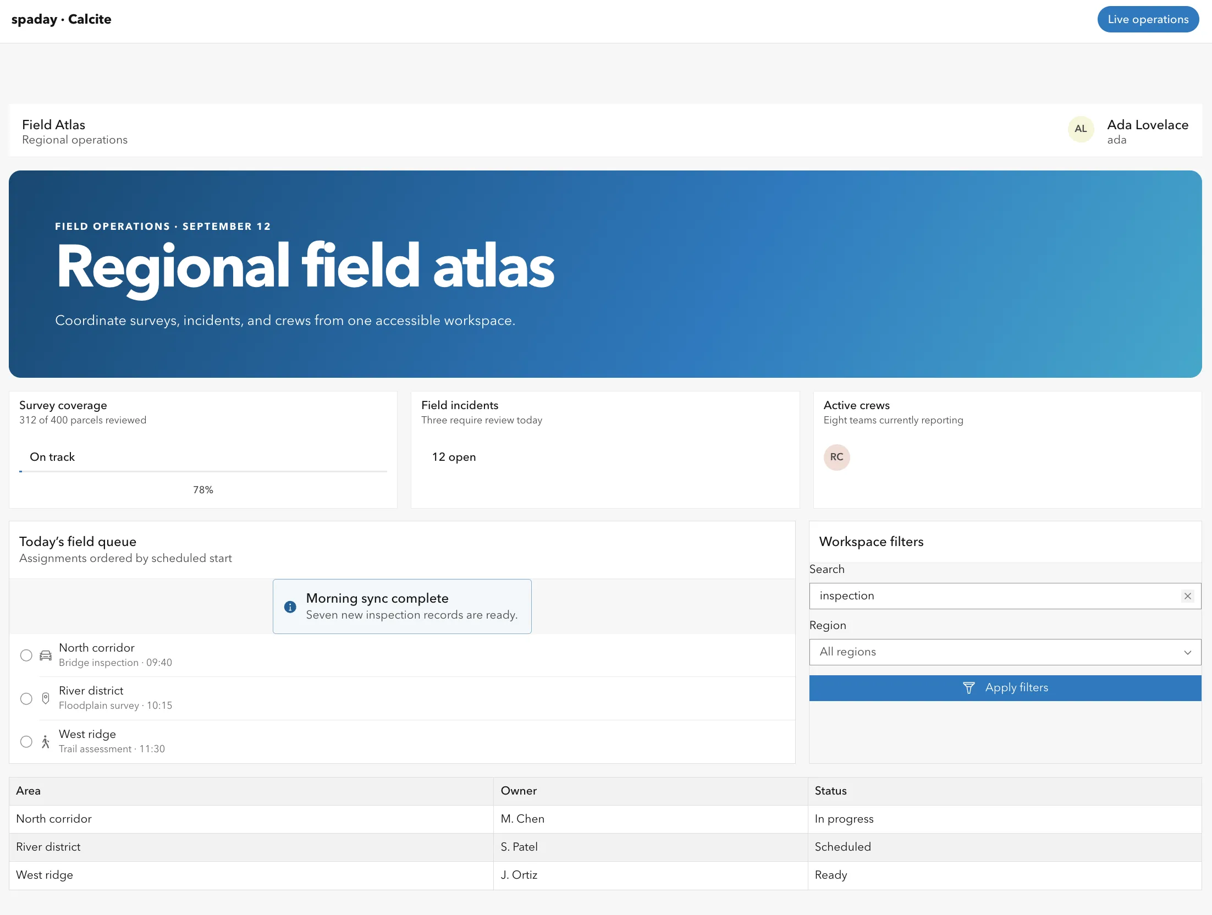Viewport: 1212px width, 915px height.
Task: Clear the search field with the X
Action: (x=1188, y=596)
